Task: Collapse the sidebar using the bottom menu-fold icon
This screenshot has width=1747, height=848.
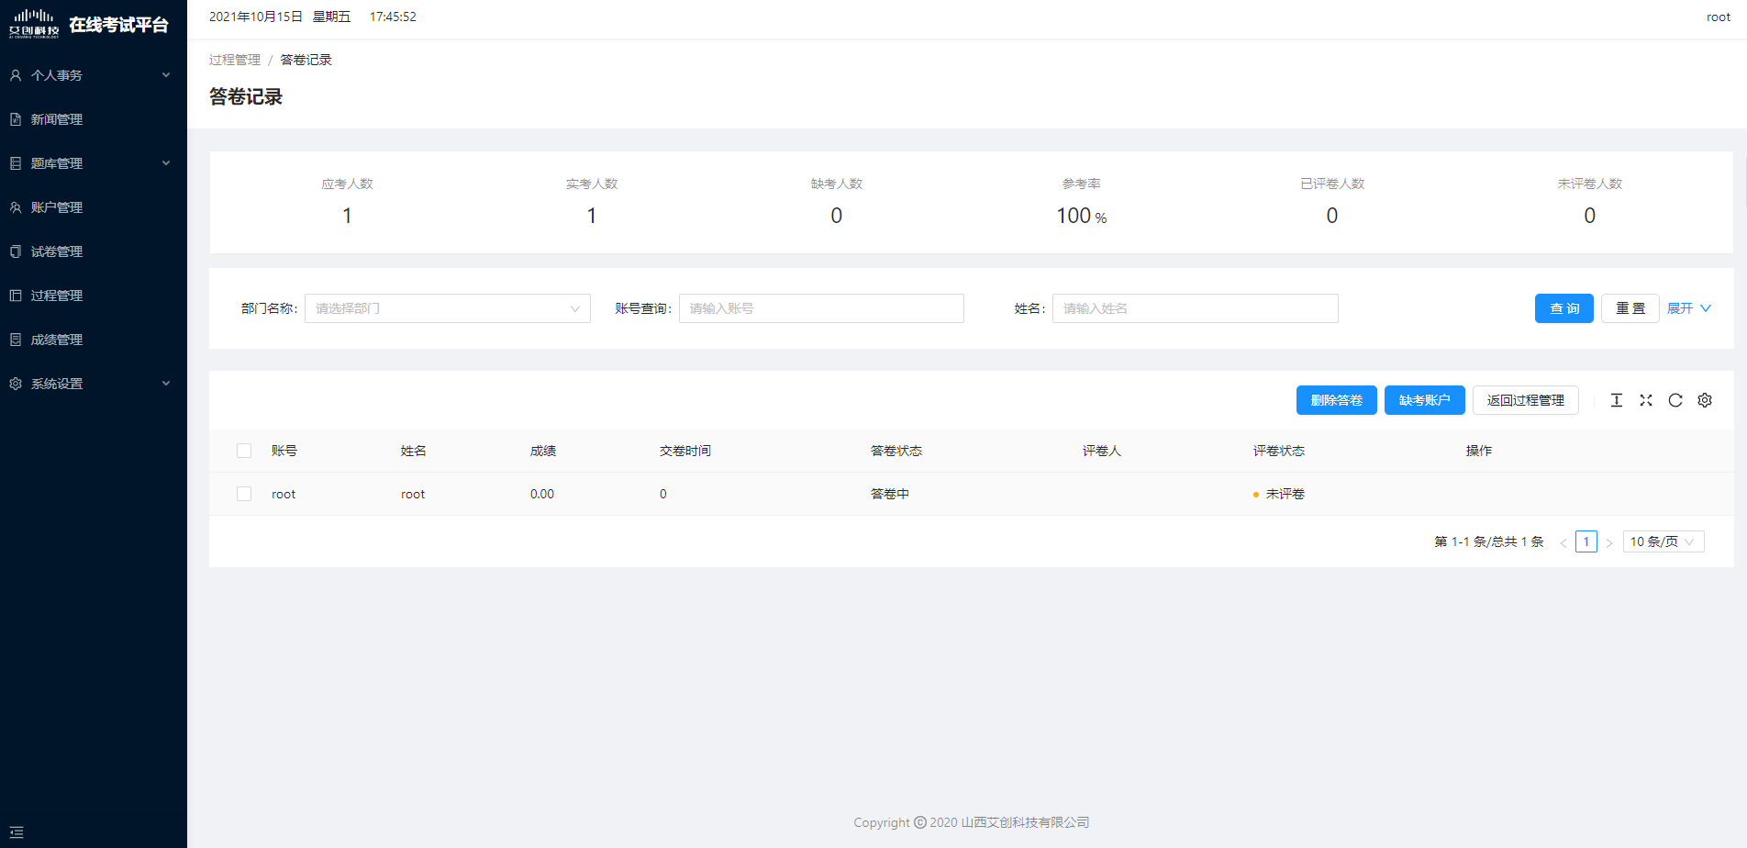Action: (17, 832)
